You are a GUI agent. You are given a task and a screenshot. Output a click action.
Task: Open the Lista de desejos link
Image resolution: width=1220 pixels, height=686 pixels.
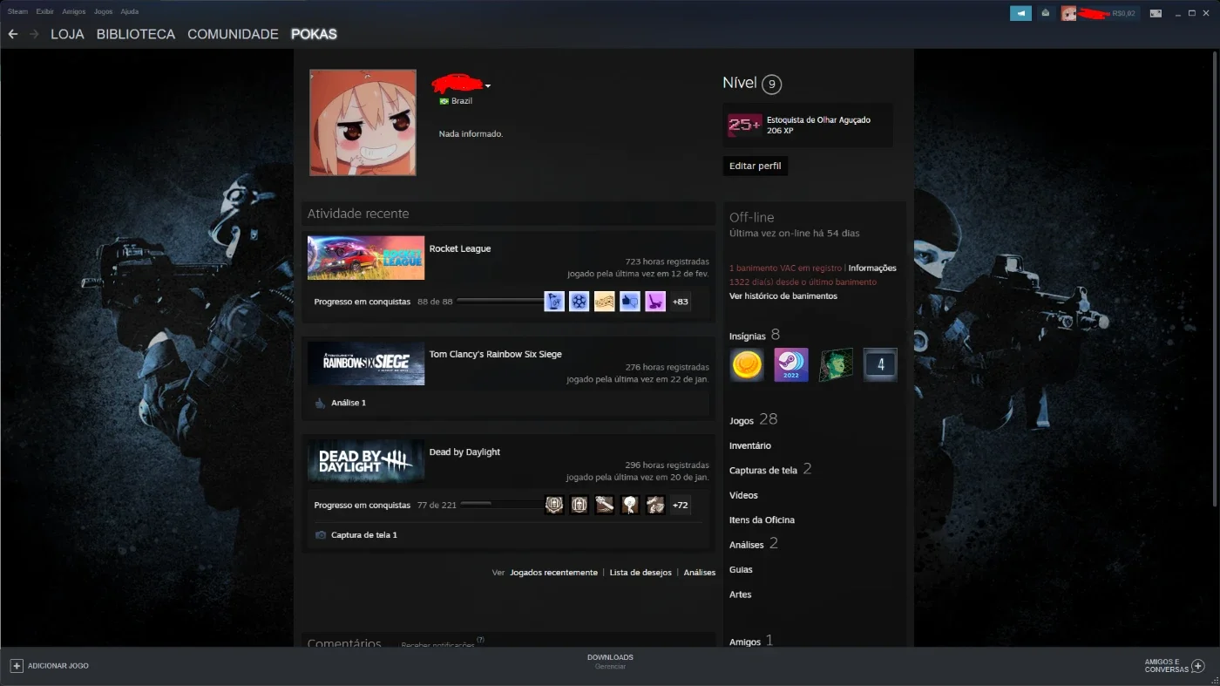640,573
